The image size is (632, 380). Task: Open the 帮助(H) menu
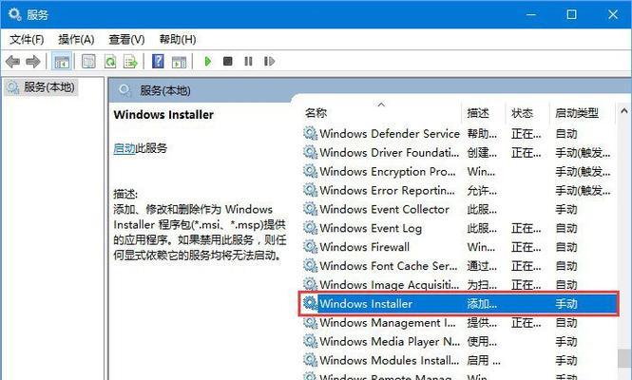pos(178,40)
